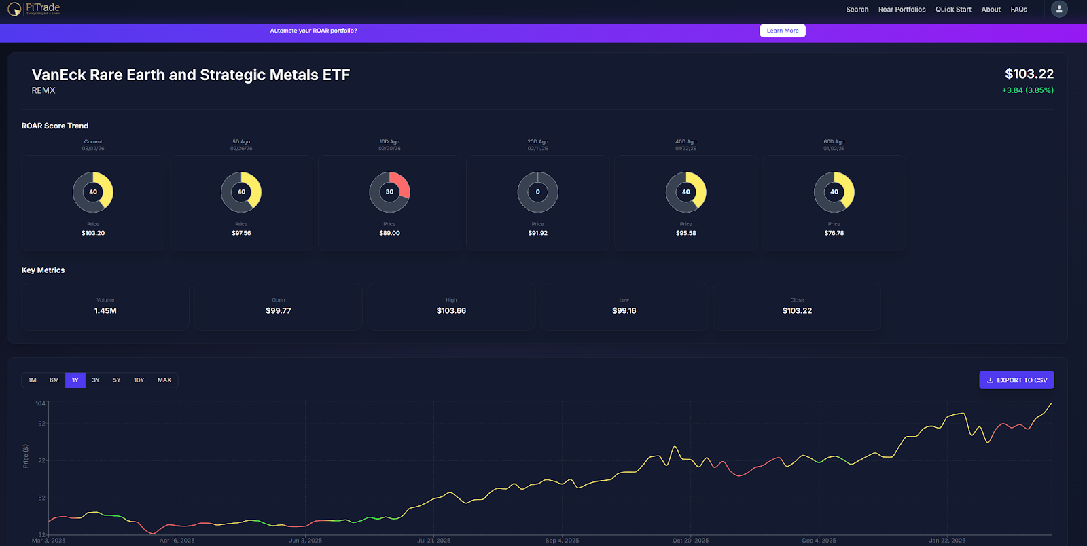This screenshot has width=1087, height=546.
Task: Click the 10D Ago price $89.00
Action: [x=389, y=233]
